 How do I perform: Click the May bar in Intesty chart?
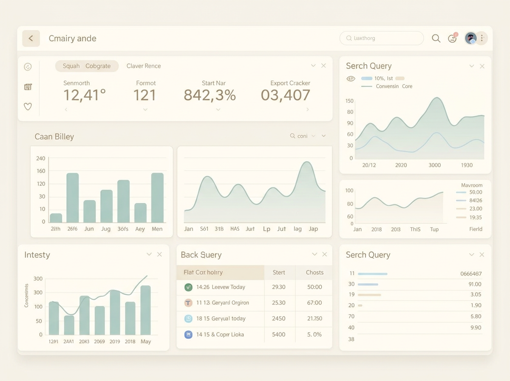(x=146, y=310)
